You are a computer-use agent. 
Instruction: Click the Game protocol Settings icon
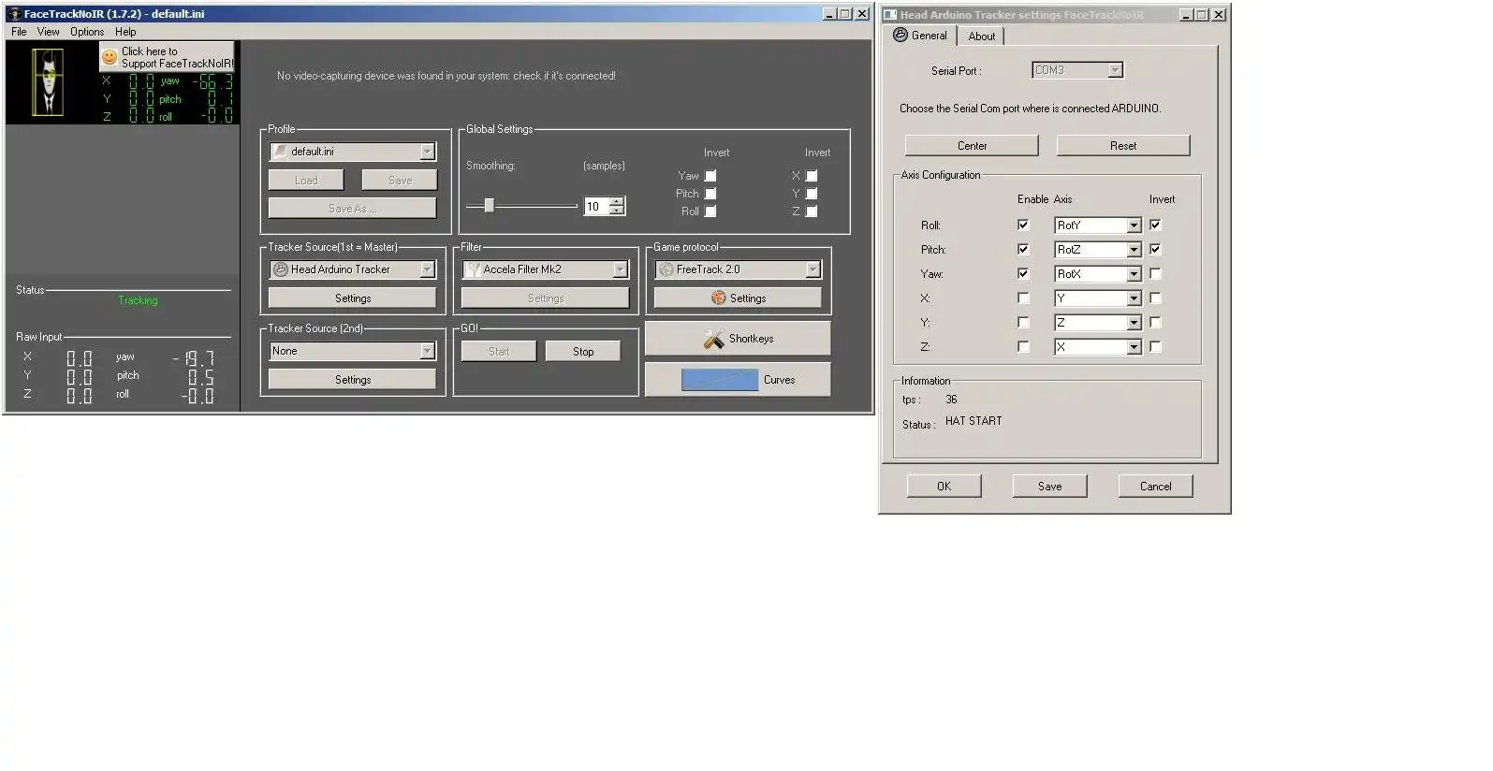tap(719, 298)
